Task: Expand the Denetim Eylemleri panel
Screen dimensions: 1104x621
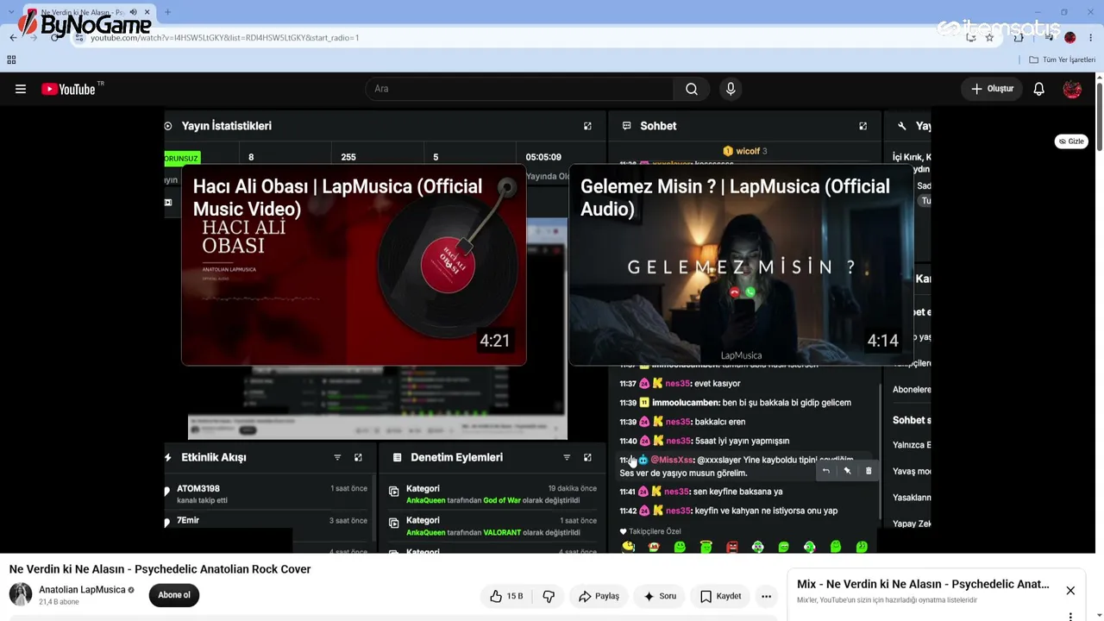Action: click(x=587, y=457)
